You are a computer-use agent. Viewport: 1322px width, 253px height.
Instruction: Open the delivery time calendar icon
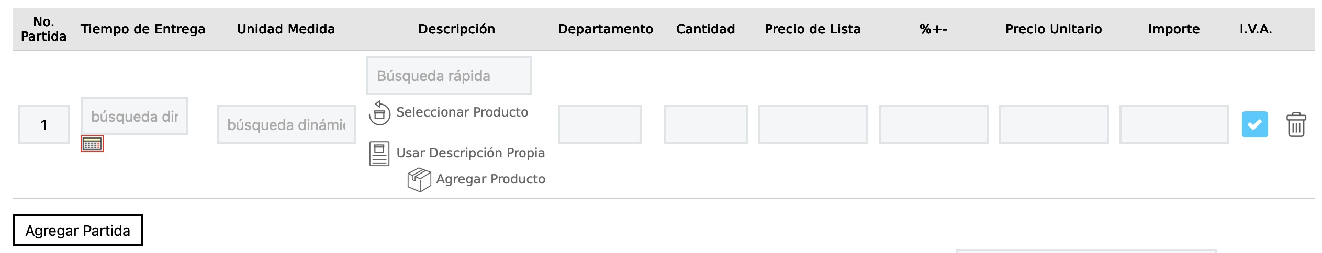92,144
